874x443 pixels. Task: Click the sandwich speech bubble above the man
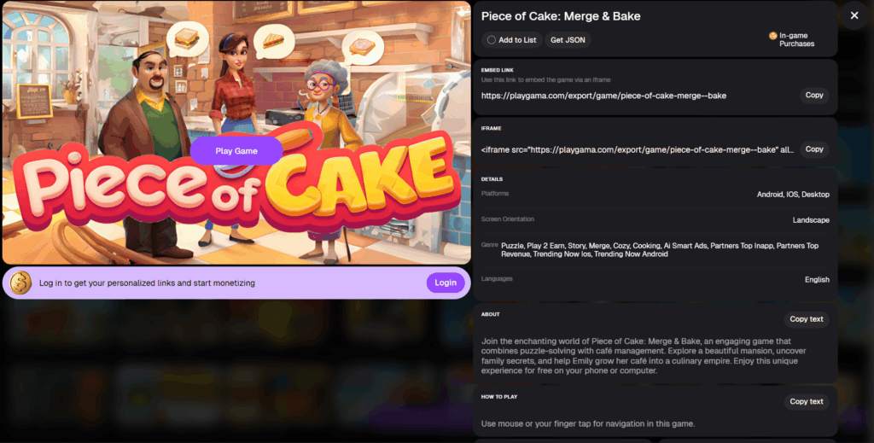click(187, 39)
